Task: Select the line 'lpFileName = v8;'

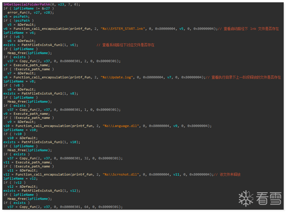Action: 20,81
